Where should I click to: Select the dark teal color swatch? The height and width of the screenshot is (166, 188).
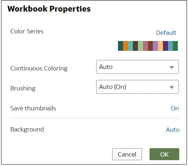pos(120,46)
